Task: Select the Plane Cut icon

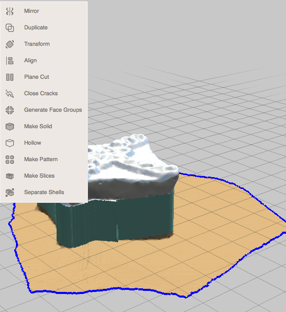Action: click(x=10, y=77)
